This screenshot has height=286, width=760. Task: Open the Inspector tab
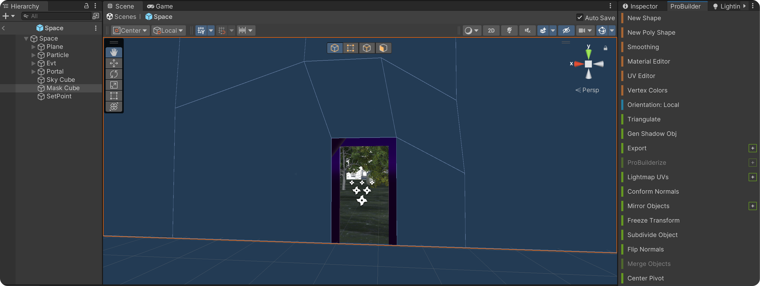click(x=640, y=6)
